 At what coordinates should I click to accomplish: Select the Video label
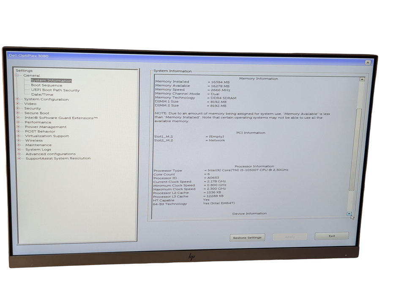(x=30, y=104)
